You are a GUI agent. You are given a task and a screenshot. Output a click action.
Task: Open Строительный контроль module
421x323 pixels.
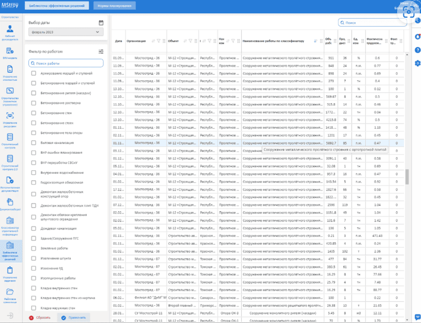click(x=10, y=141)
